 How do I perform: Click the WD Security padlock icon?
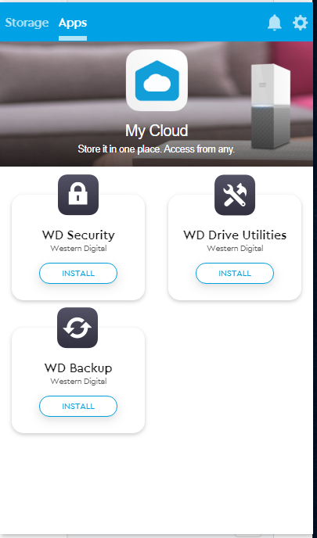tap(78, 195)
